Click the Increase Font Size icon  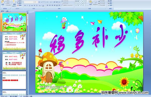(x=40, y=2)
